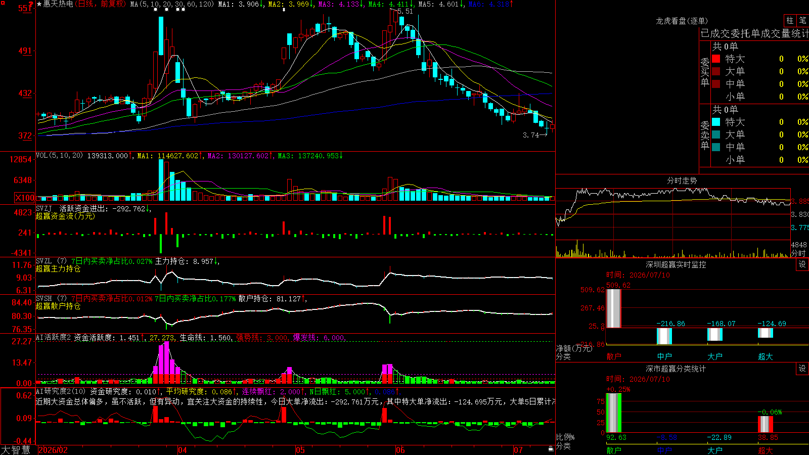Image resolution: width=809 pixels, height=455 pixels.
Task: Click the 超大 bar valued -124.69
Action: (766, 333)
